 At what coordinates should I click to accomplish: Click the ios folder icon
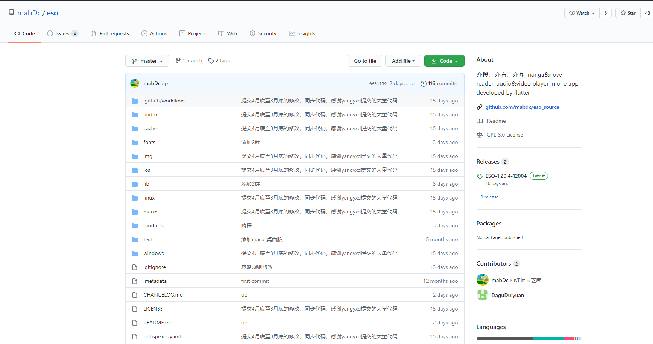pyautogui.click(x=135, y=170)
